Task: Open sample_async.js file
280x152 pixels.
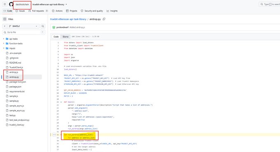Action: (16, 106)
